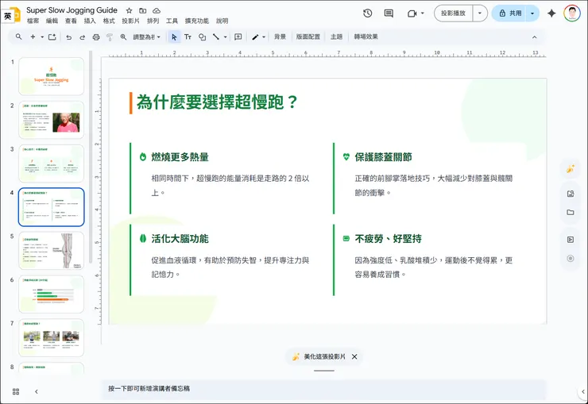Open the 格式 menu
The width and height of the screenshot is (588, 404).
tap(109, 21)
